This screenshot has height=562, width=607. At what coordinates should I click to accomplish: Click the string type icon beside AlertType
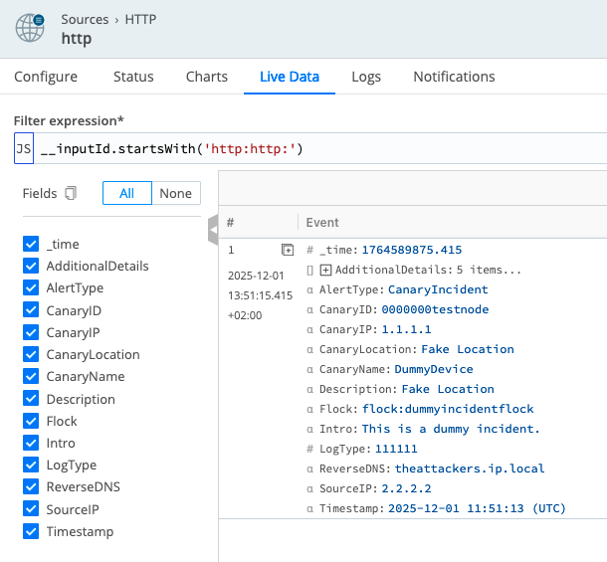point(310,289)
